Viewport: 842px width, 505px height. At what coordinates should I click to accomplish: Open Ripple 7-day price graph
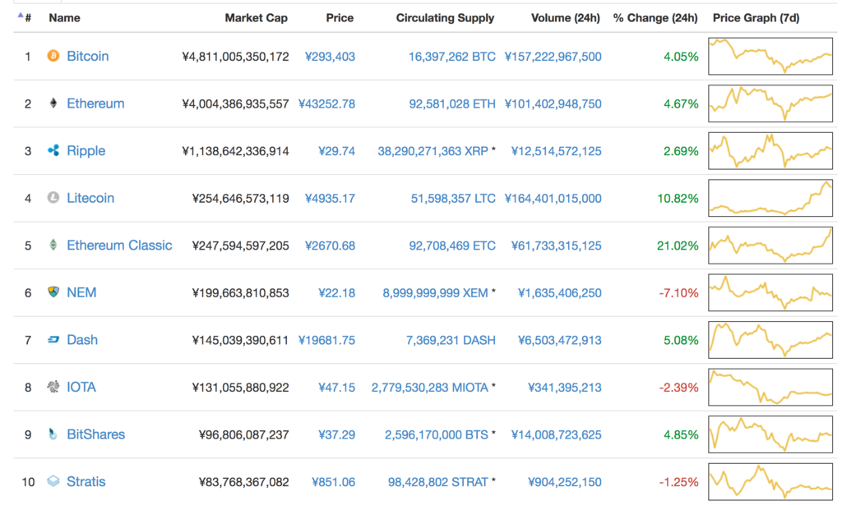tap(770, 150)
